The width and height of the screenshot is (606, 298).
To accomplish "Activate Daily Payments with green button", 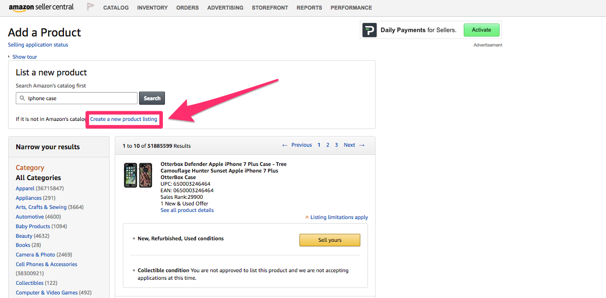I will coord(481,30).
